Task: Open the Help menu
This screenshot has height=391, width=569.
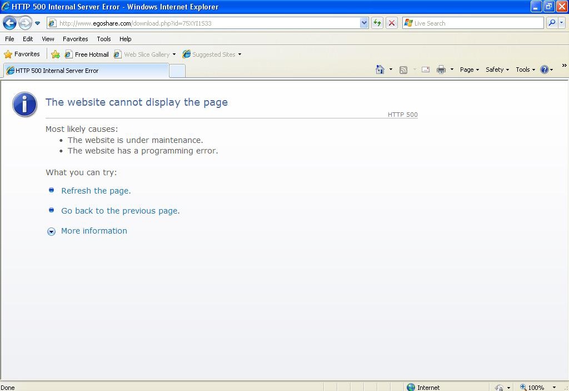Action: (126, 39)
